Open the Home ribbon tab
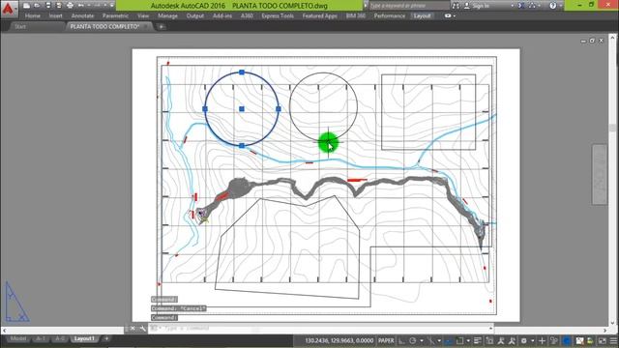 coord(32,15)
